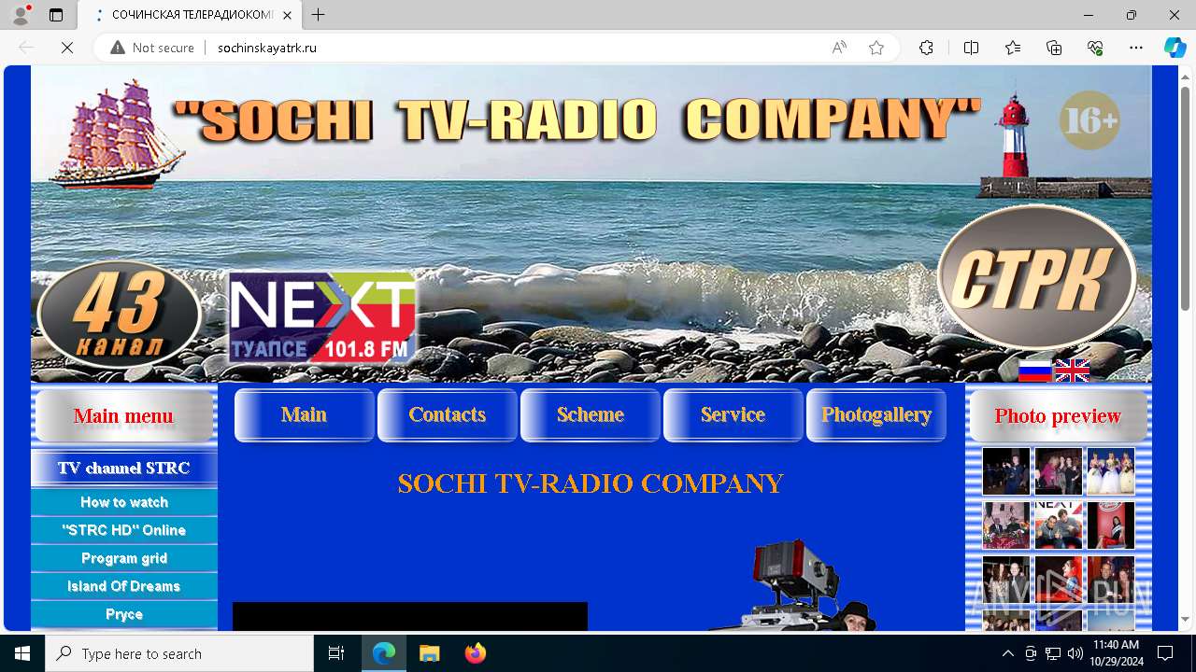Open the Copilot sidebar
This screenshot has width=1196, height=672.
1175,48
